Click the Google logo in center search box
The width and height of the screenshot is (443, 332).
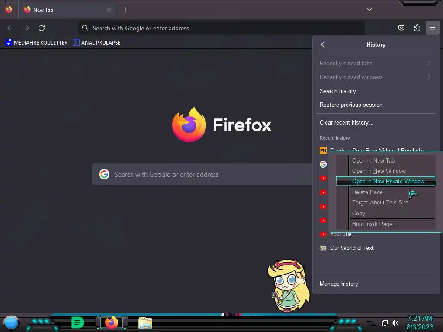tap(104, 174)
